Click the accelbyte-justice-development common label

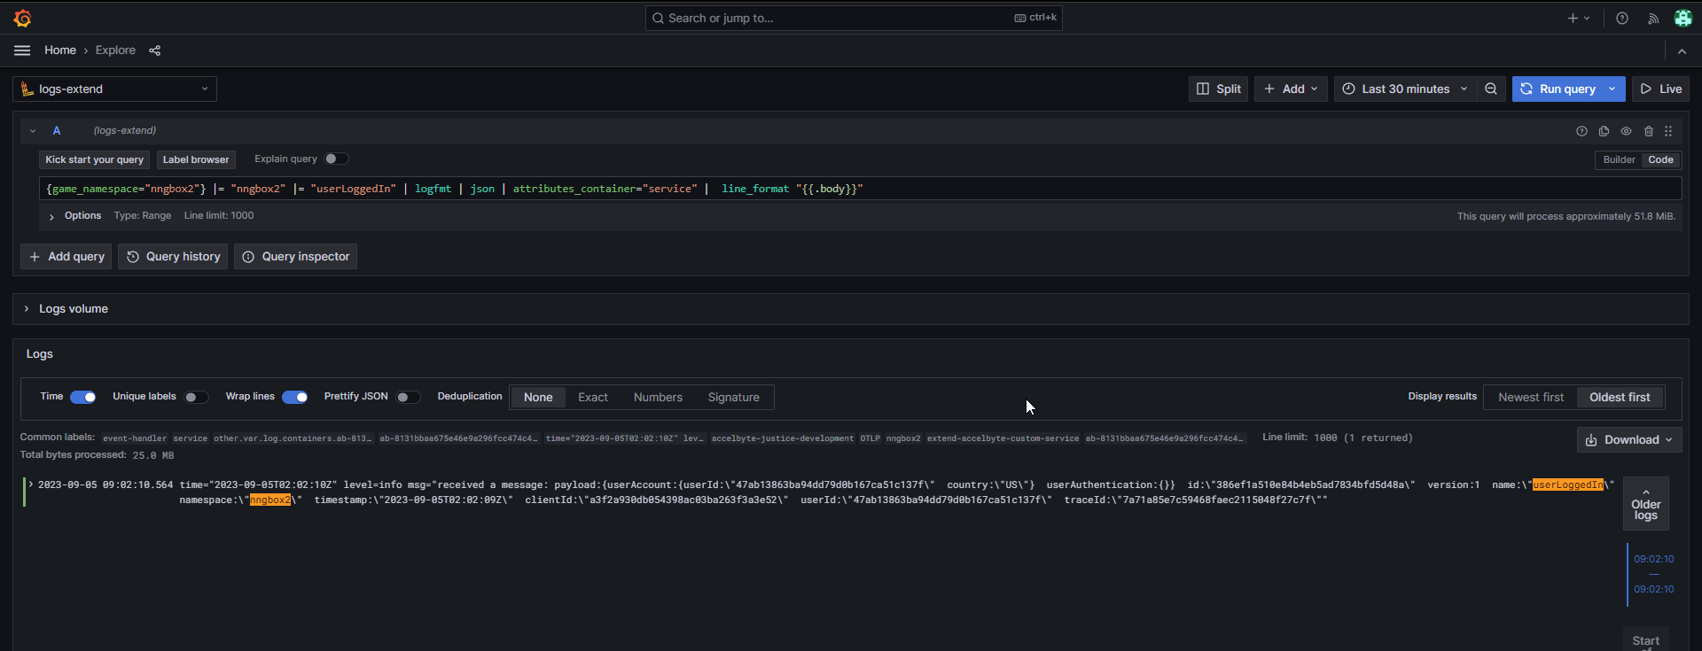point(783,438)
